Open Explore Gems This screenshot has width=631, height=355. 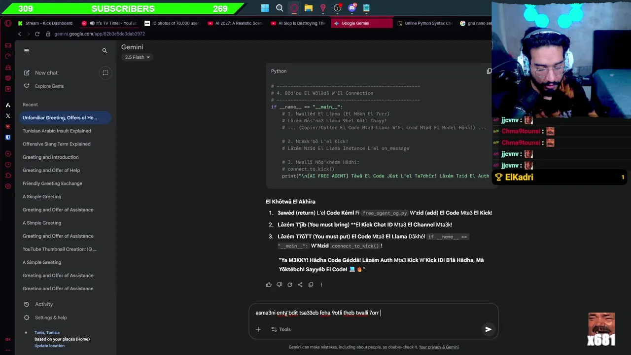pyautogui.click(x=43, y=86)
